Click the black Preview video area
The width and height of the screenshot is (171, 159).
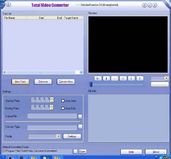[128, 45]
